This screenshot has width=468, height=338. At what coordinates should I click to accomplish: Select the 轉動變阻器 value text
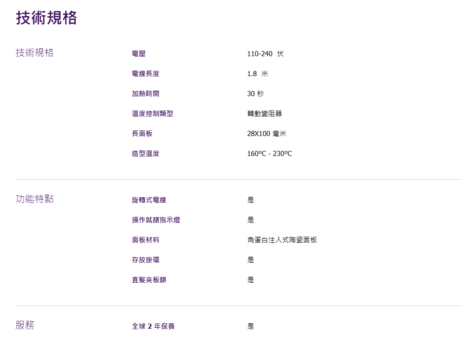point(265,114)
